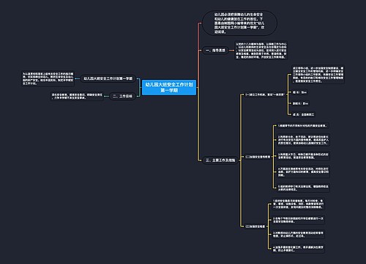Image resolution: width=366 pixels, height=264 pixels.
Task: Select the rounded intro bubble at top
Action: pos(239,23)
